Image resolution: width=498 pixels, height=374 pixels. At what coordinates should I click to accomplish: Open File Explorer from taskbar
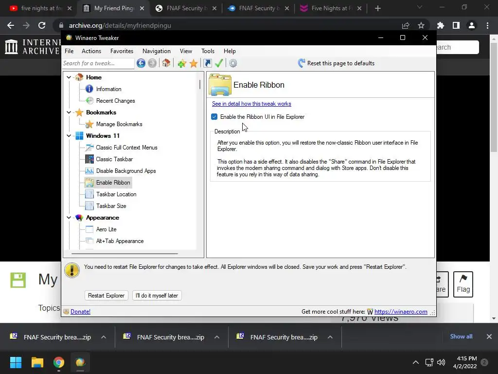(37, 362)
